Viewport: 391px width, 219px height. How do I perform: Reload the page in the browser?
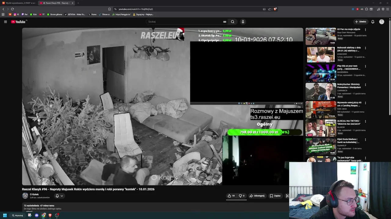13,9
